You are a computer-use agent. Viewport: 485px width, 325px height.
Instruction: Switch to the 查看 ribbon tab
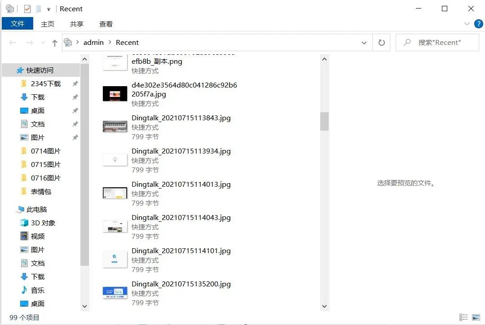pos(106,24)
